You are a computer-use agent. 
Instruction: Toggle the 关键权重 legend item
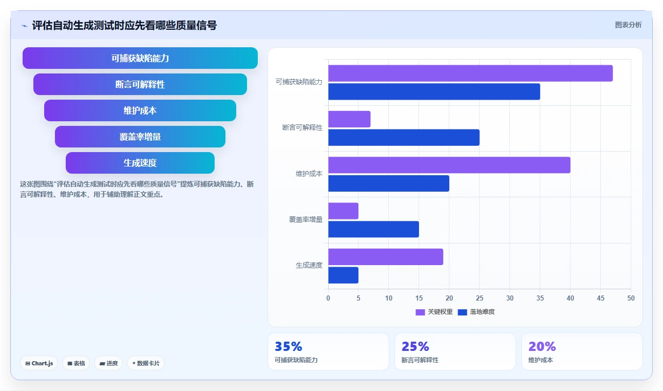tap(434, 312)
